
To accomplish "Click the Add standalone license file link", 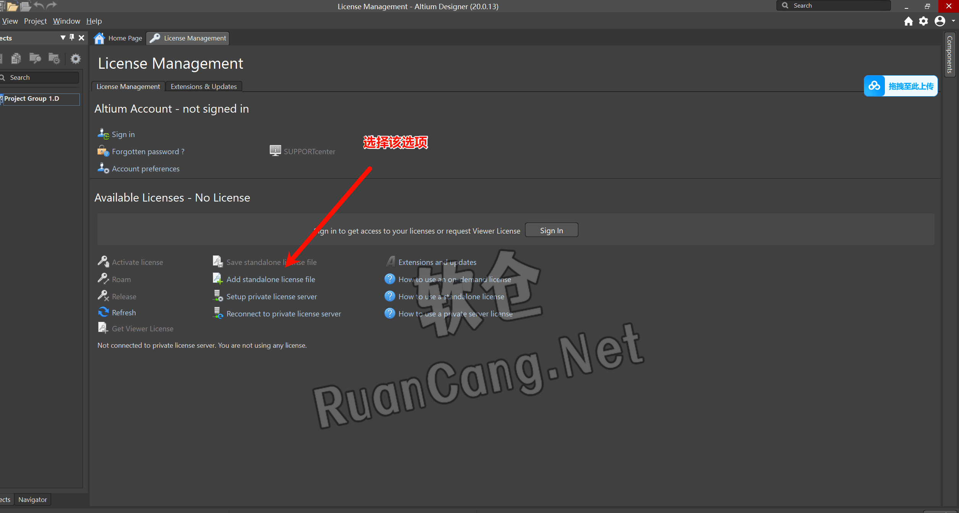I will [271, 279].
